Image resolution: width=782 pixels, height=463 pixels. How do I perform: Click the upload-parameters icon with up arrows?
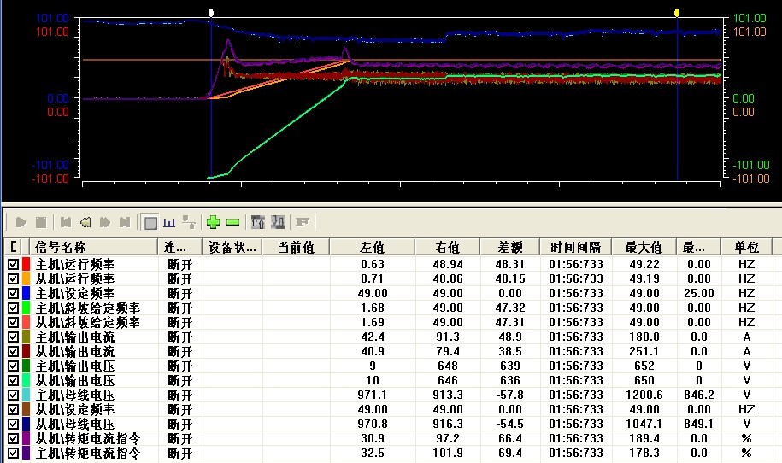257,222
